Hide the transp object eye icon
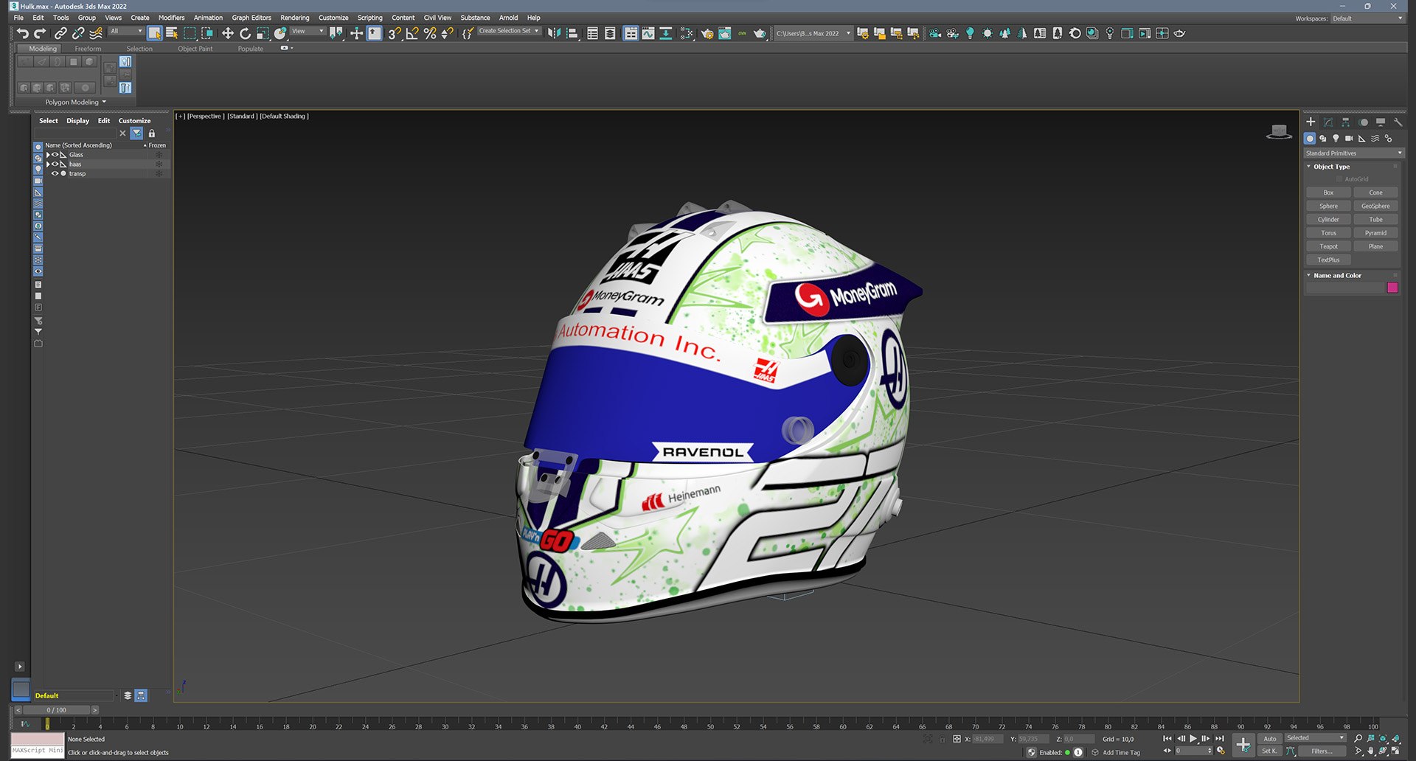This screenshot has width=1416, height=761. 55,173
